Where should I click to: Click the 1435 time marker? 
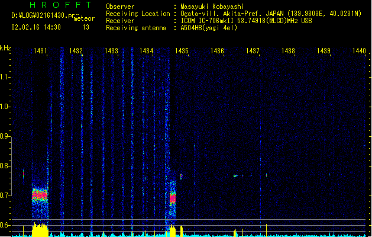182,51
